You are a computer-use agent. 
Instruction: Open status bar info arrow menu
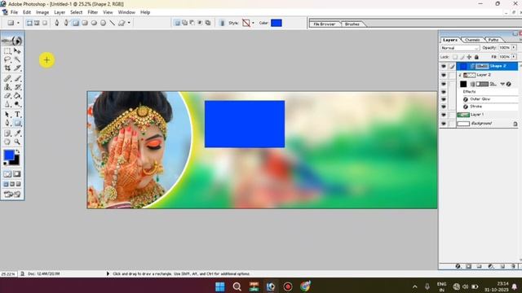108,273
